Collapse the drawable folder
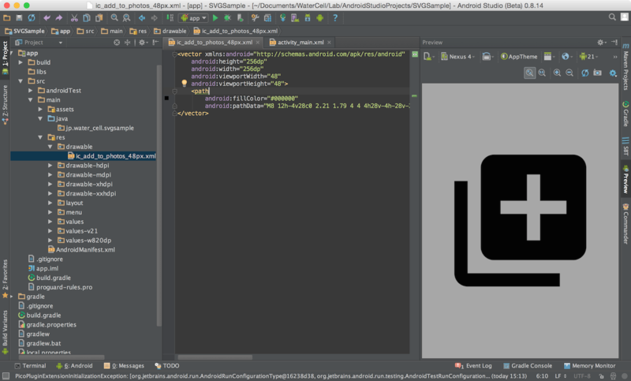The height and width of the screenshot is (381, 631). pos(50,147)
